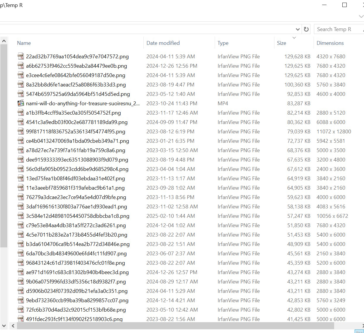The image size is (364, 333).
Task: Click the icon of ae971d1691c683c81302b940b4beec3d.png
Action: click(20, 272)
